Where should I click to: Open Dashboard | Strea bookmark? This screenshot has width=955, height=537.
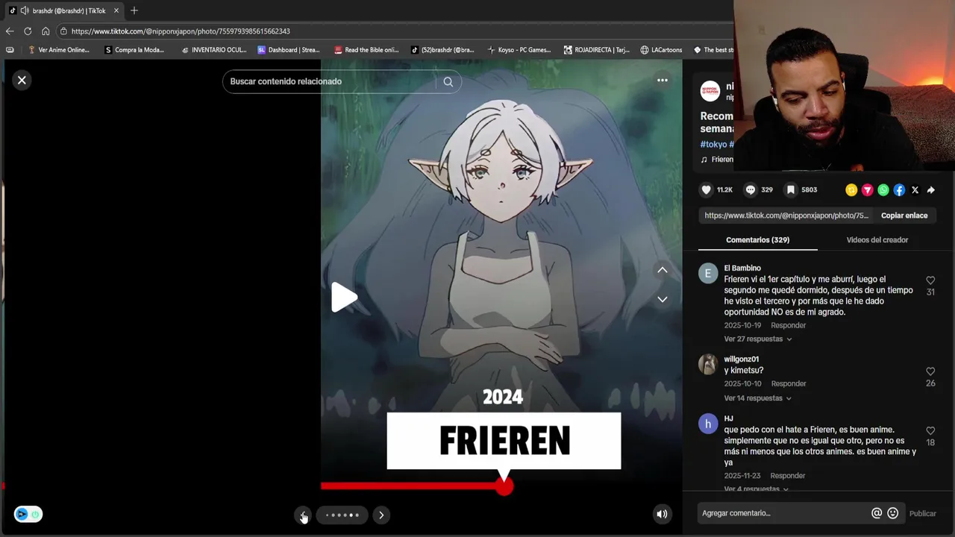pyautogui.click(x=289, y=50)
